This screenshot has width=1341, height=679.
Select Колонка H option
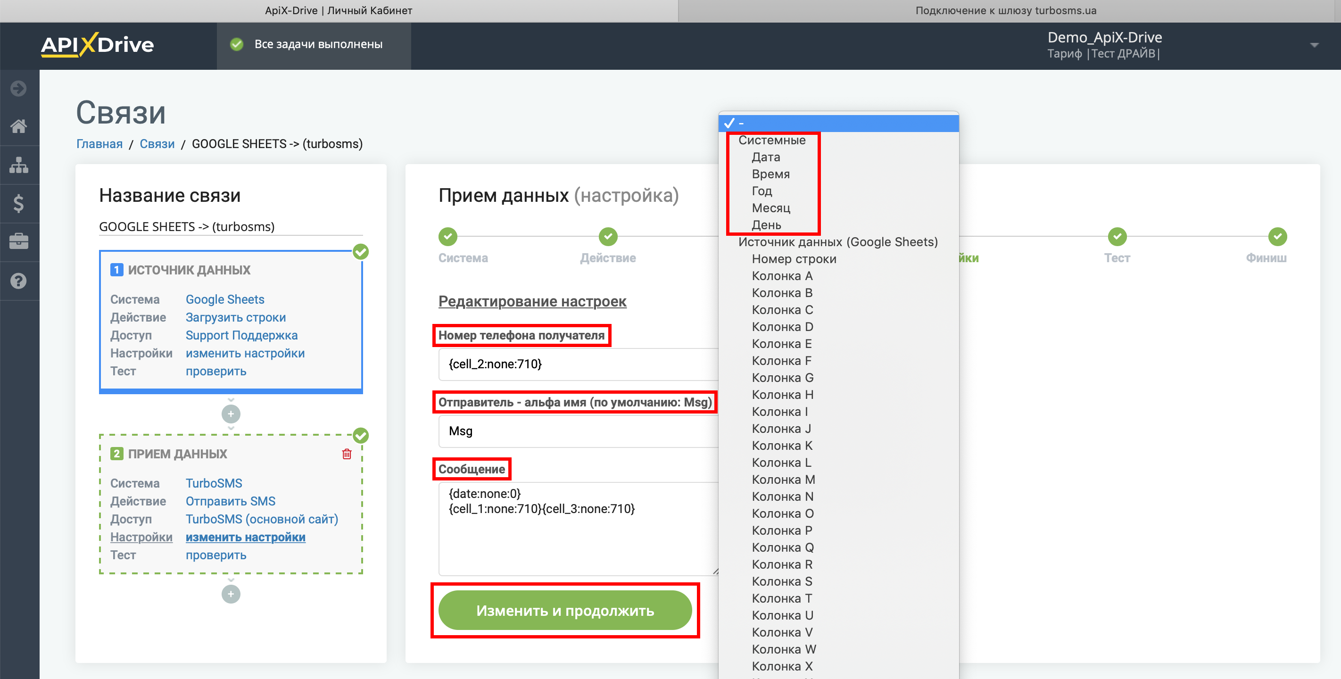point(838,395)
